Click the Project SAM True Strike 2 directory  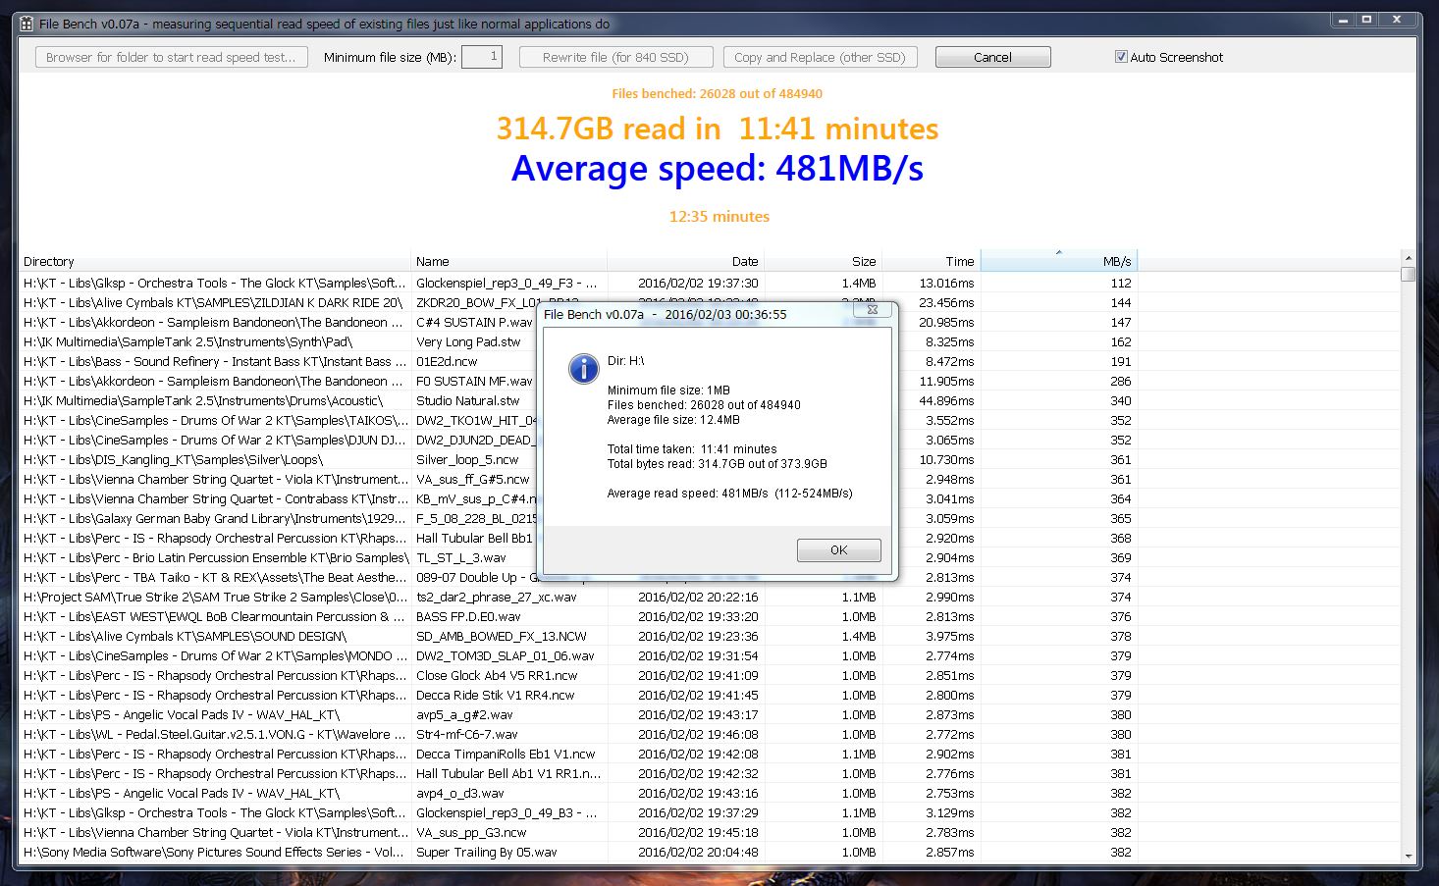pos(215,597)
